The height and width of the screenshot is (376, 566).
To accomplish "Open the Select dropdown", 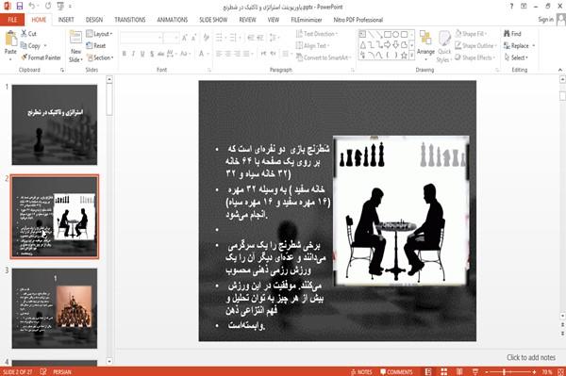I will pyautogui.click(x=516, y=57).
